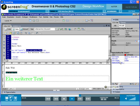Screen dimensions: 140x106
Task: Expand the Eigenschaften panel
Action: click(5, 92)
